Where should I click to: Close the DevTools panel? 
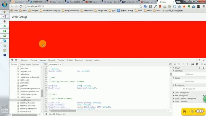pyautogui.click(x=203, y=60)
